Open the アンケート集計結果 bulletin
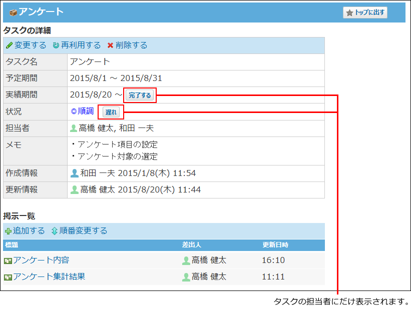Screen dimensions: 411x310 [49, 277]
